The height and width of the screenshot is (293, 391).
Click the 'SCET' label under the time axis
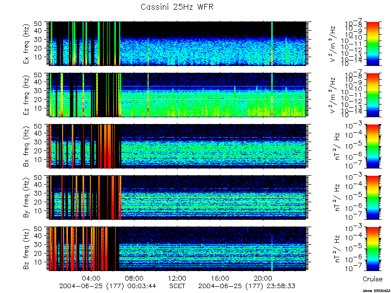coord(177,286)
